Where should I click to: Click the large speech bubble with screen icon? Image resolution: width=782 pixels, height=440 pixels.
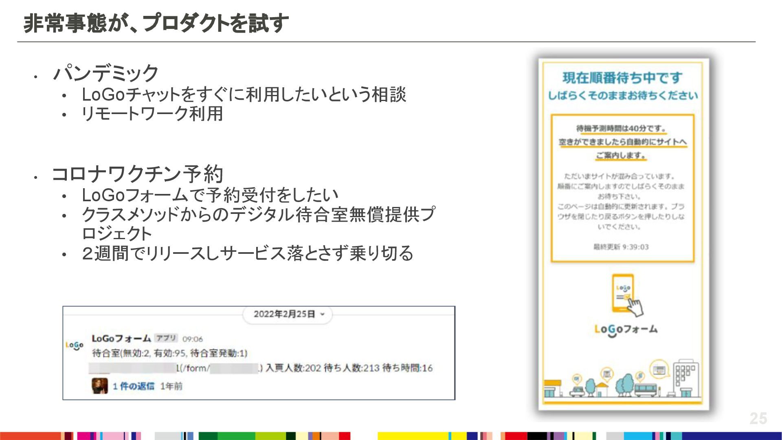659,370
